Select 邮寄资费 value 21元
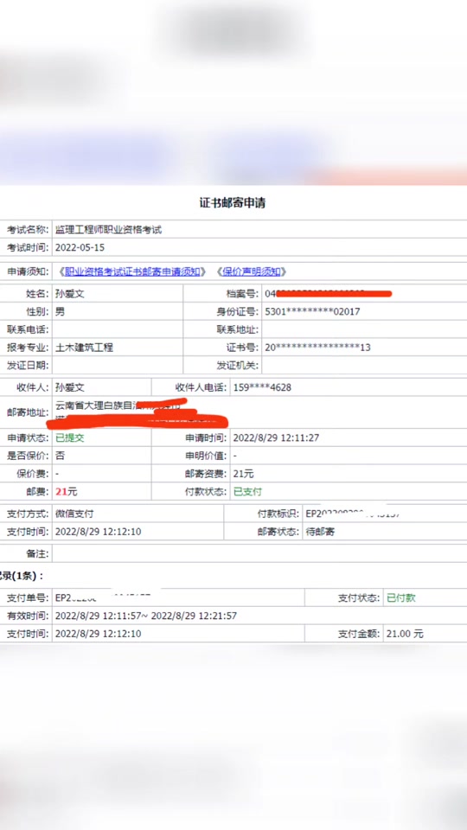Image resolution: width=467 pixels, height=830 pixels. pos(244,474)
